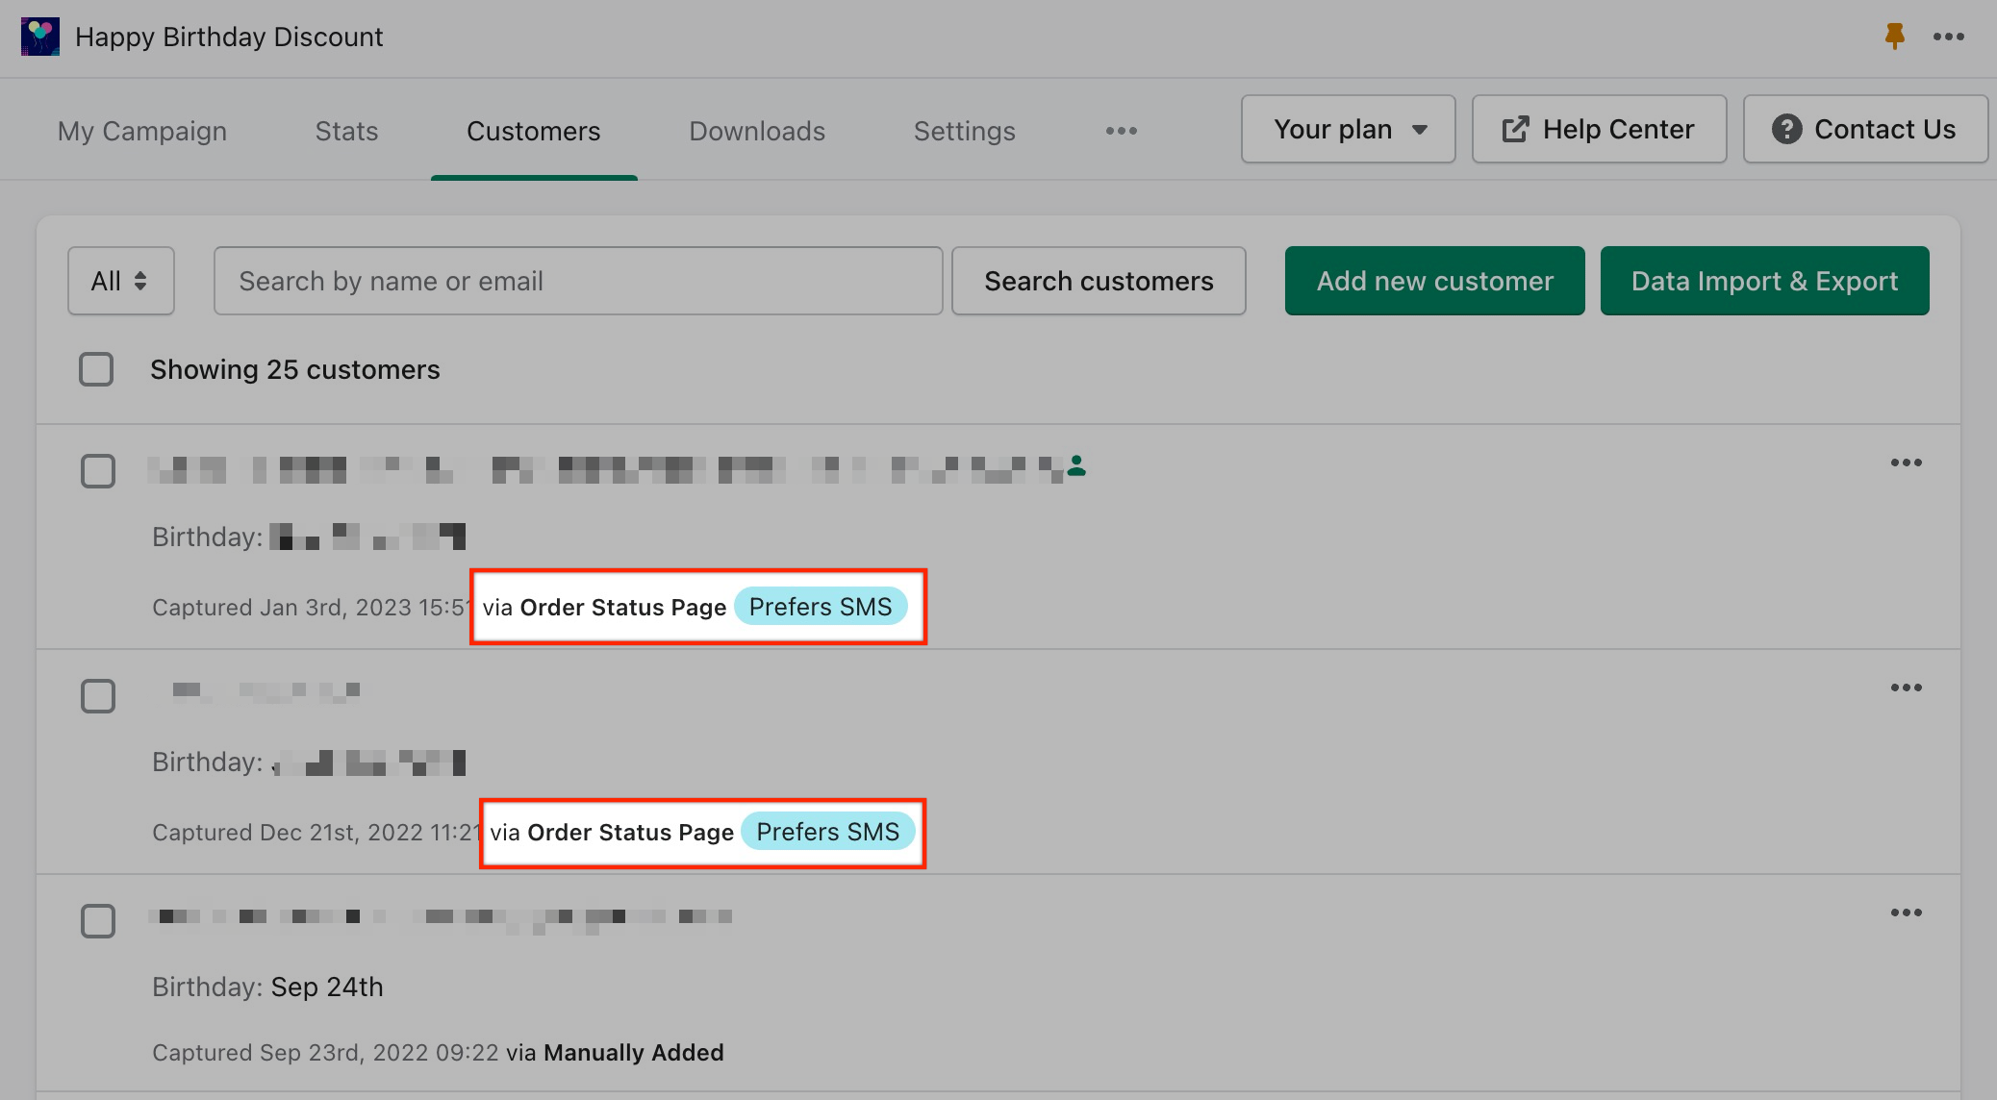Click the Happy Birthday Discount app logo
The image size is (1997, 1100).
click(39, 37)
